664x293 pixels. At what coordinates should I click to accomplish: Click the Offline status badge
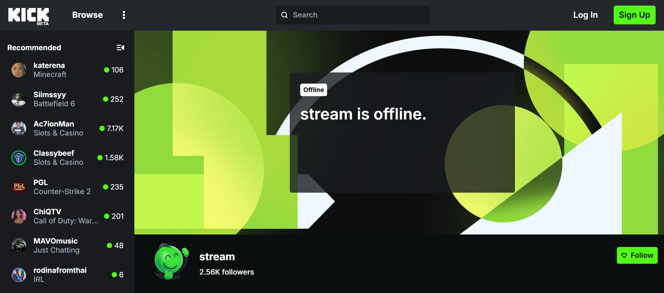[x=313, y=90]
